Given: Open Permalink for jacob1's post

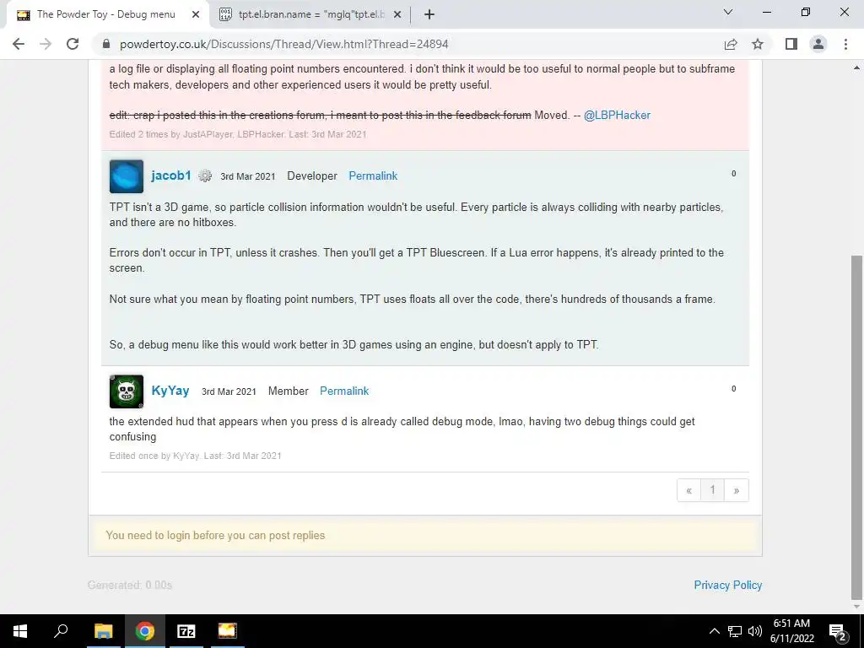Looking at the screenshot, I should [373, 175].
